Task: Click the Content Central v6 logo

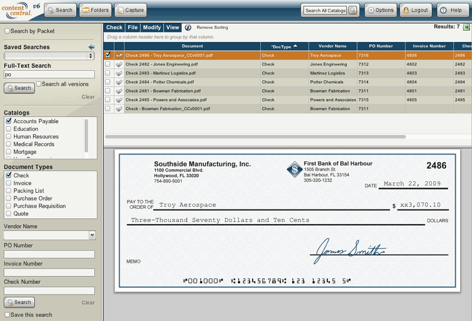Action: tap(21, 10)
